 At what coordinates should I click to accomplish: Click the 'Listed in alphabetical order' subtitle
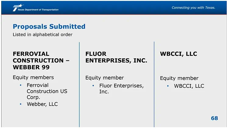point(43,35)
